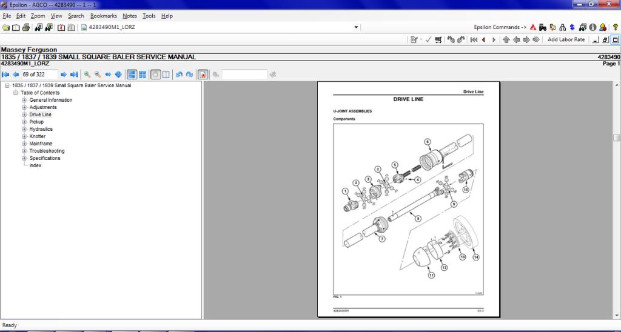Expand the Drive Line tree node
621x332 pixels.
[24, 115]
